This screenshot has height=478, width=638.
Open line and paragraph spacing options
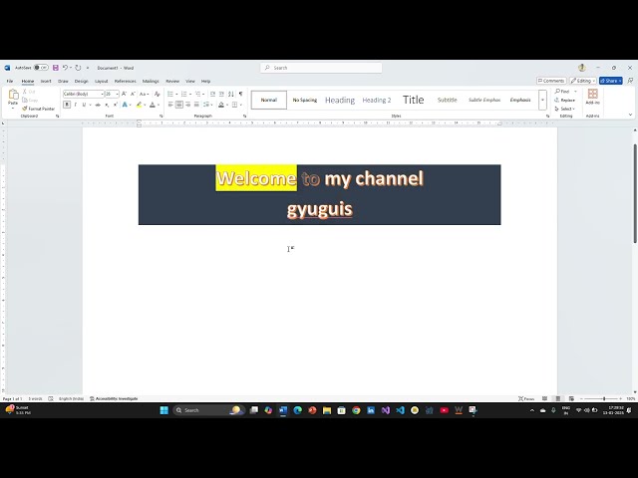pyautogui.click(x=208, y=105)
